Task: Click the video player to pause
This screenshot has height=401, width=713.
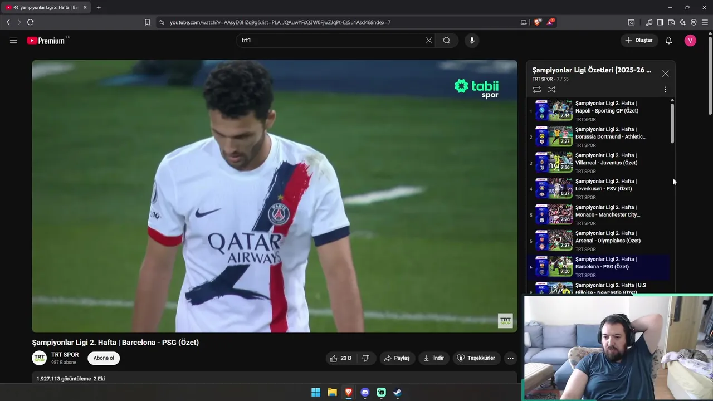Action: [x=275, y=196]
